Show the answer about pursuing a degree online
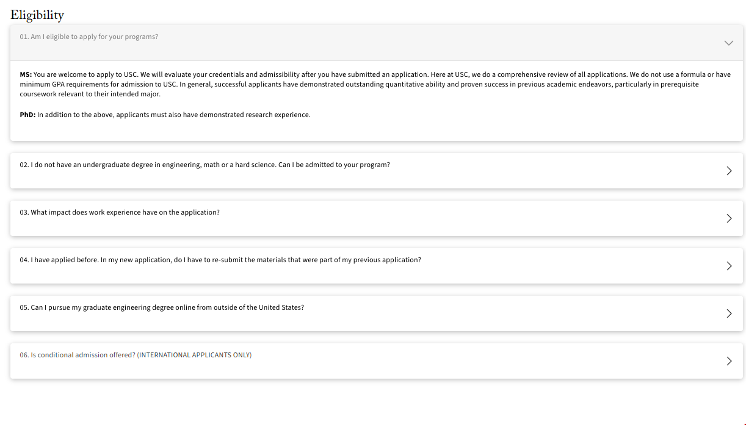The height and width of the screenshot is (425, 746). [x=162, y=307]
